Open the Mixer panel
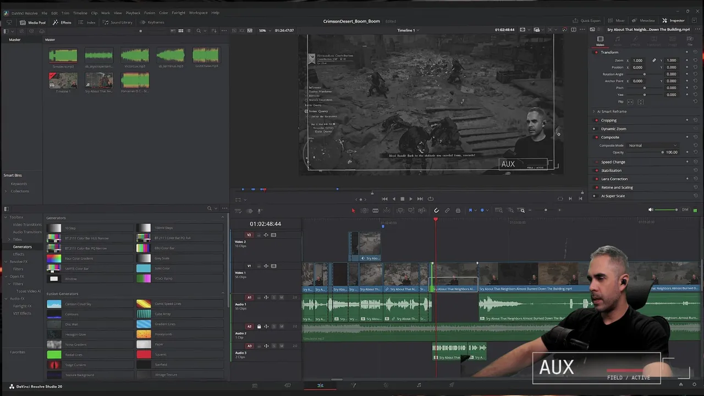Image resolution: width=704 pixels, height=396 pixels. [616, 21]
